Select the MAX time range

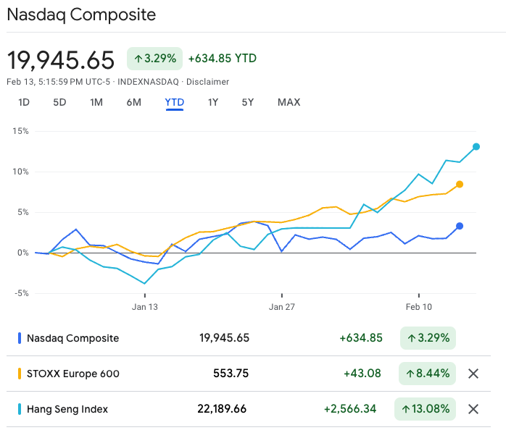(289, 102)
